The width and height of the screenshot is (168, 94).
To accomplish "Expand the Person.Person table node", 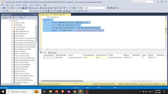I will tap(12, 71).
